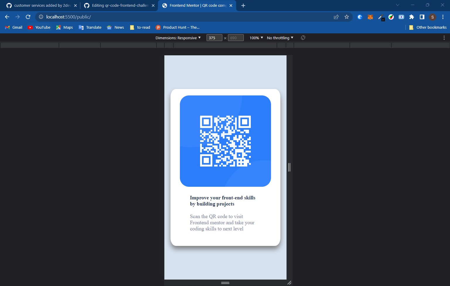Screen dimensions: 450x286
Task: Open Chrome's three-dot main menu
Action: (x=443, y=17)
